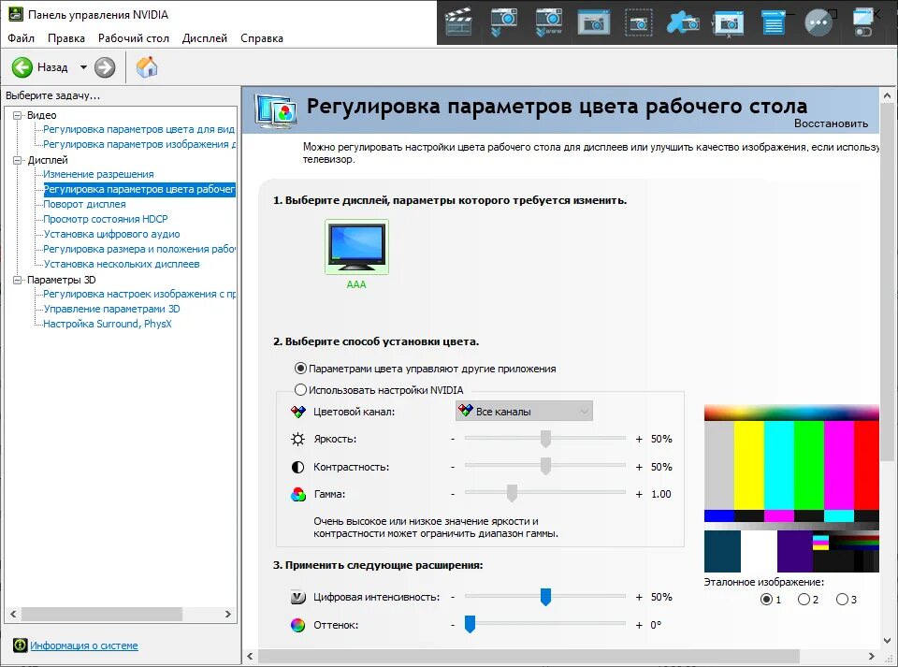Open 'Регулировка параметров изображения' video task
Viewport: 898px width, 667px height.
tap(139, 144)
